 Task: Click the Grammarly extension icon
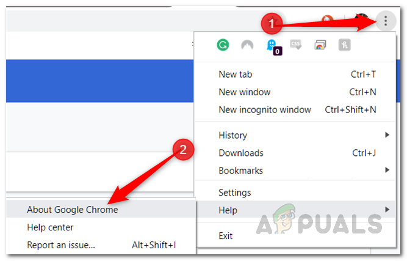(223, 45)
